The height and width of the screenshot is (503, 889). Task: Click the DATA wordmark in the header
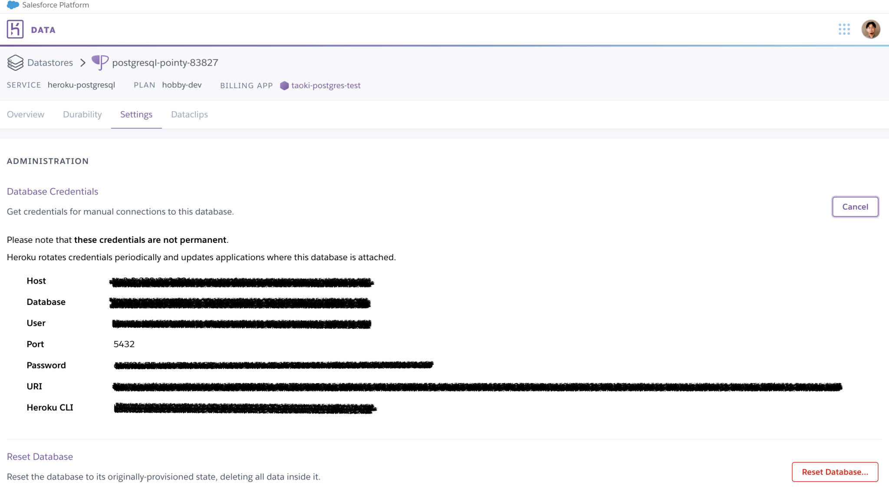coord(43,29)
